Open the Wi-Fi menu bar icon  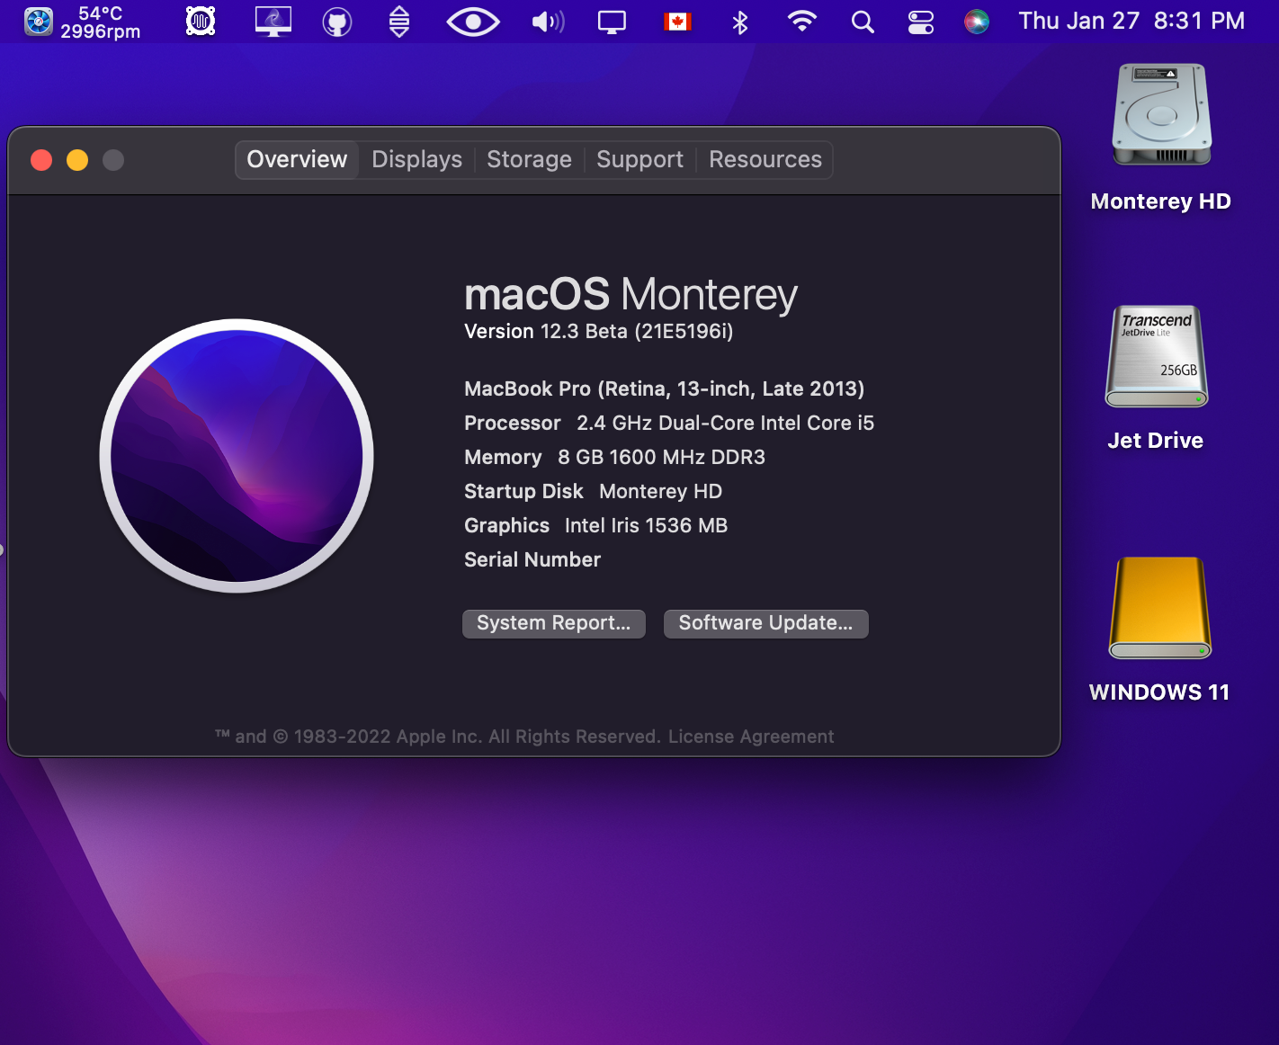(801, 21)
